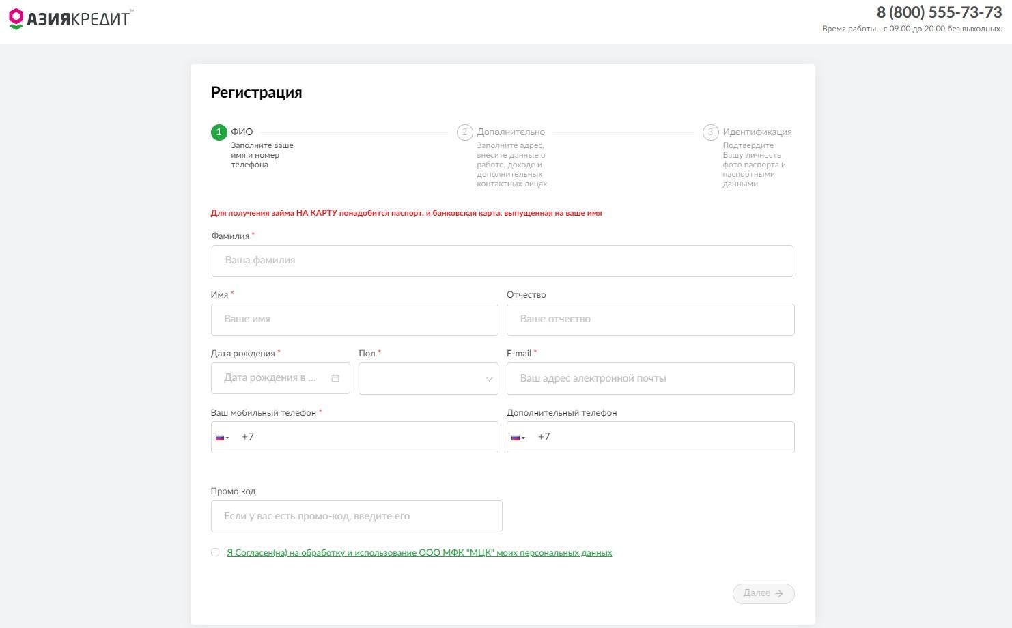Click the step 1 ФИО circle
Image resolution: width=1012 pixels, height=628 pixels.
(219, 132)
